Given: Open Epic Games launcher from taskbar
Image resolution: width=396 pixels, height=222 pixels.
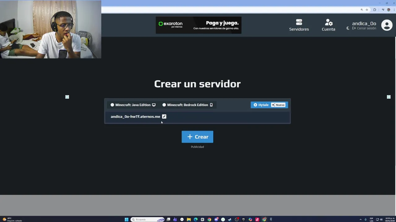Looking at the screenshot, I should [243, 220].
